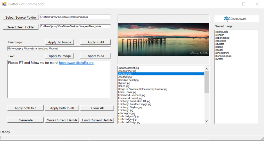Click the Twitter Bot Commander title bar icon
The image size is (264, 141).
4,4
